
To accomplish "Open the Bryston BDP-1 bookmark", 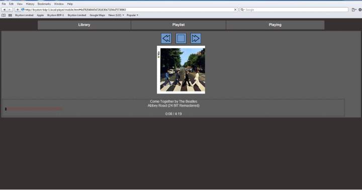I will (55, 15).
